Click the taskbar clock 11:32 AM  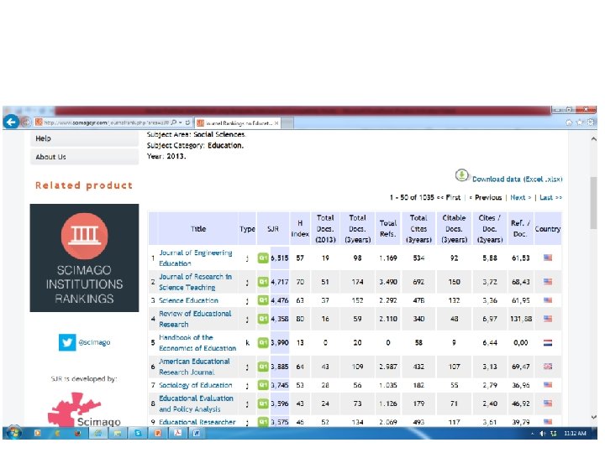click(x=575, y=434)
